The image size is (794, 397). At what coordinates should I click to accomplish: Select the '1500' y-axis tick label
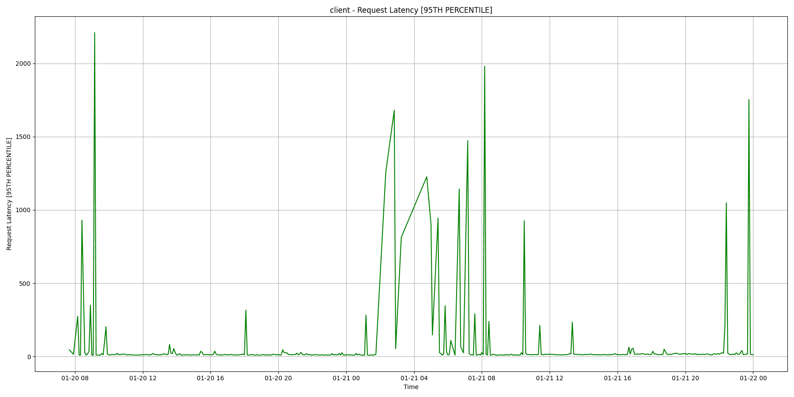(x=22, y=137)
